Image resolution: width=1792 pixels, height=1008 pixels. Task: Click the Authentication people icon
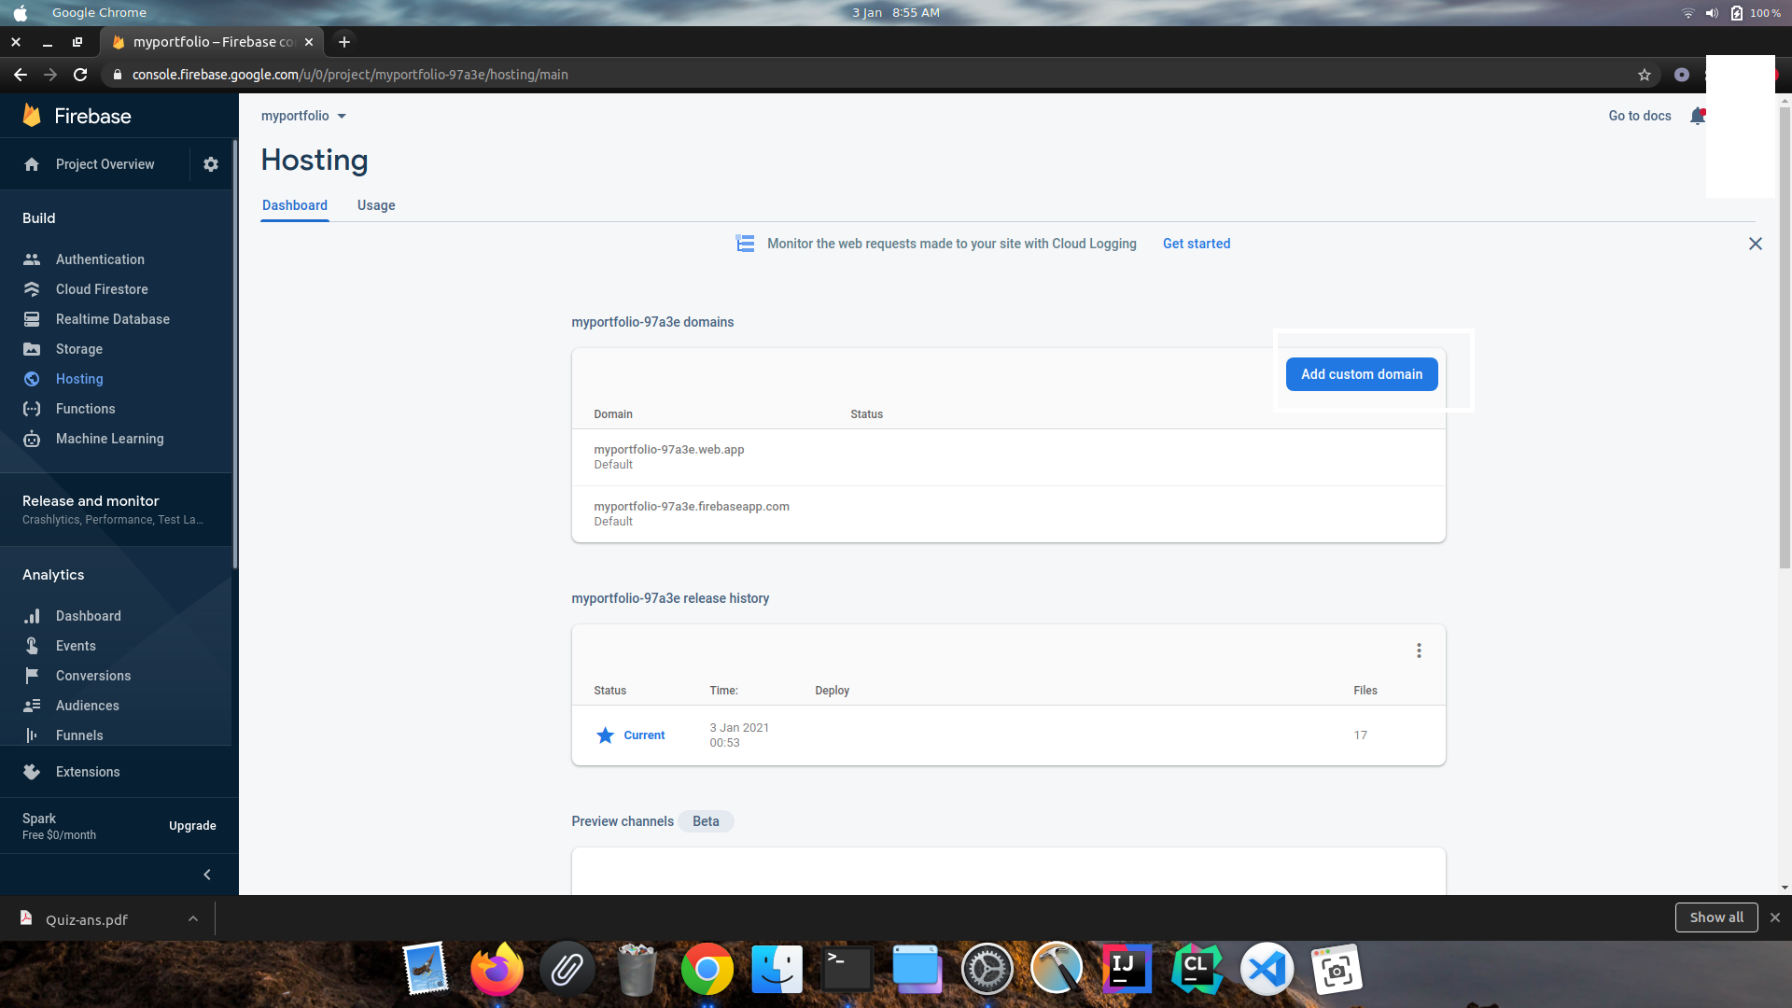[32, 259]
